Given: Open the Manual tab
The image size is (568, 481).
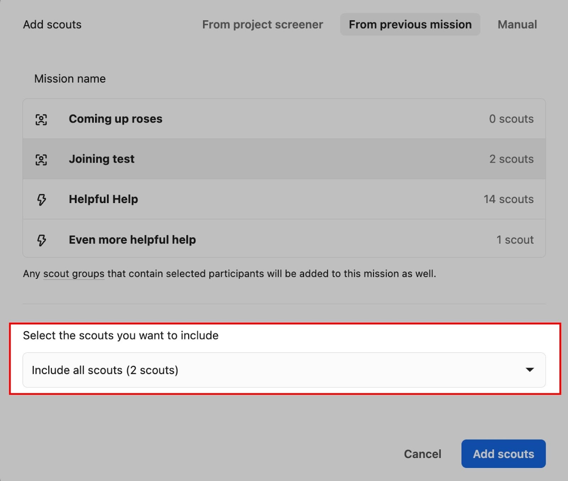Looking at the screenshot, I should (517, 24).
